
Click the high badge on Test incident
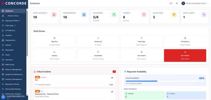(x=38, y=77)
